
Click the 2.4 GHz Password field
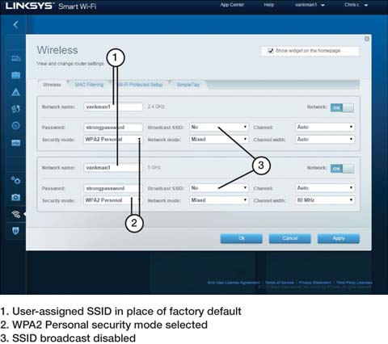(x=113, y=128)
